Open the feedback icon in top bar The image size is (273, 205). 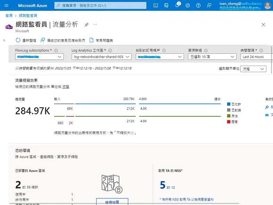(209, 6)
